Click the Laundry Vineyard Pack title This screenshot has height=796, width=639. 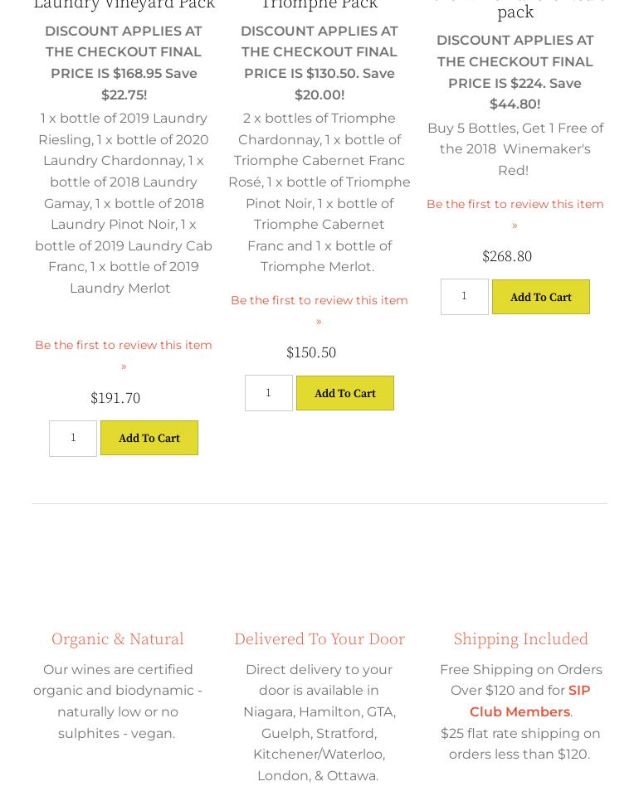(x=124, y=5)
